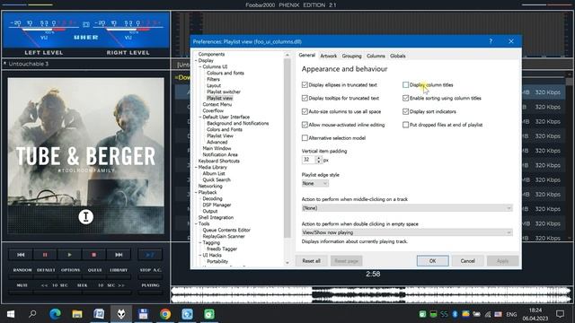
Task: Click the play button in the player
Action: tap(69, 255)
